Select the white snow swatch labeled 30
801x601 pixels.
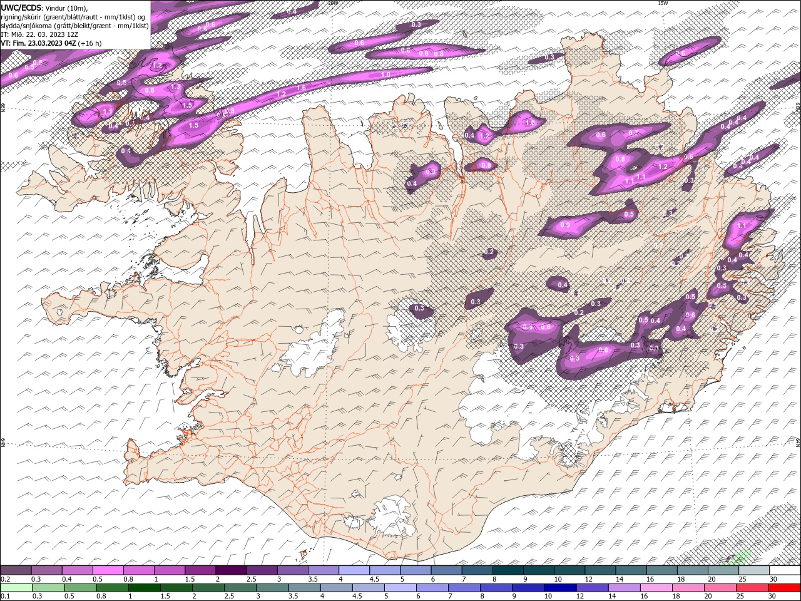(784, 570)
